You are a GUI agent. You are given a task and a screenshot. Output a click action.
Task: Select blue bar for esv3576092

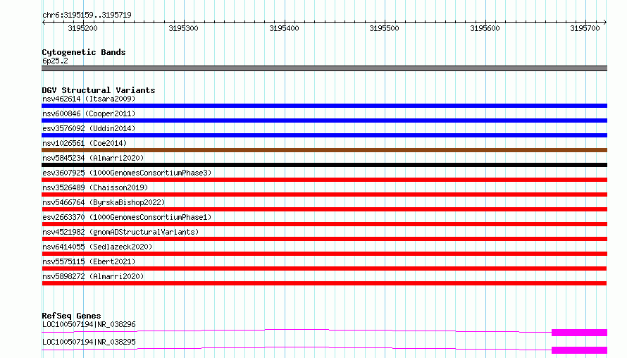[x=324, y=135]
